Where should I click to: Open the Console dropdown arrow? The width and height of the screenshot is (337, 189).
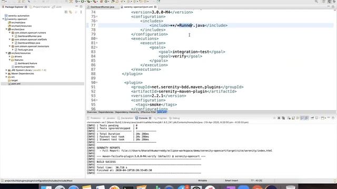coord(325,118)
